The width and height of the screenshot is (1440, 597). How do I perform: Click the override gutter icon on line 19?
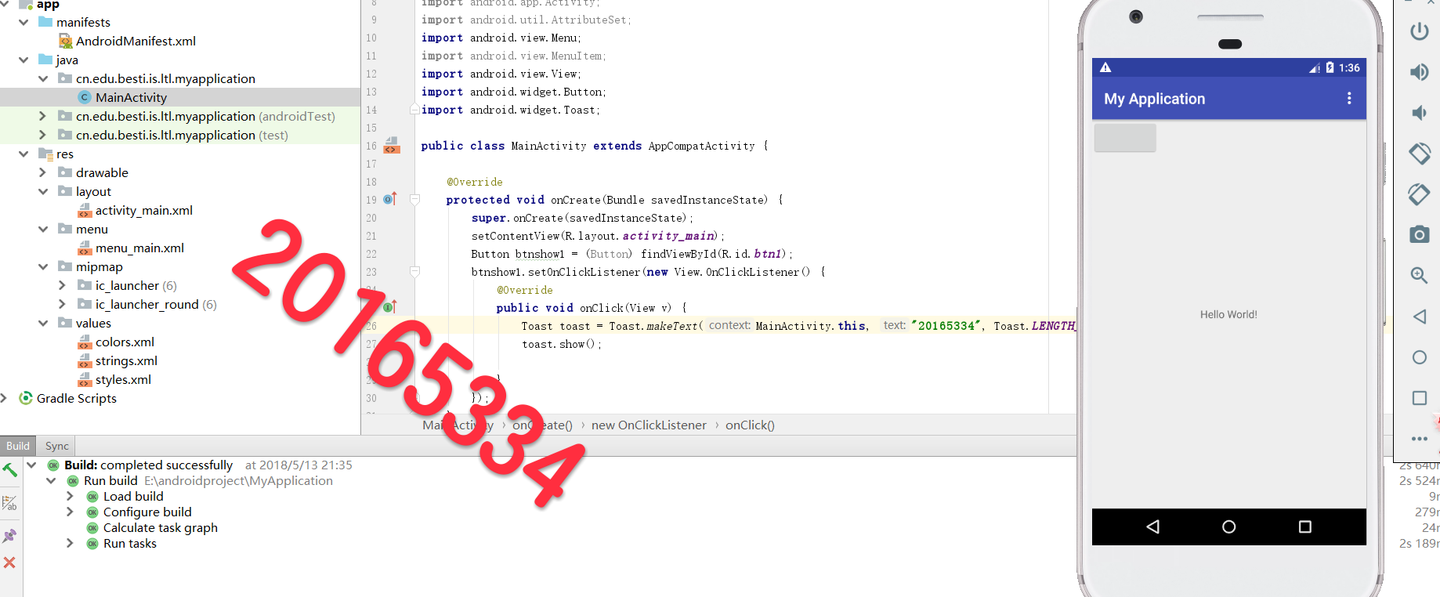coord(390,199)
